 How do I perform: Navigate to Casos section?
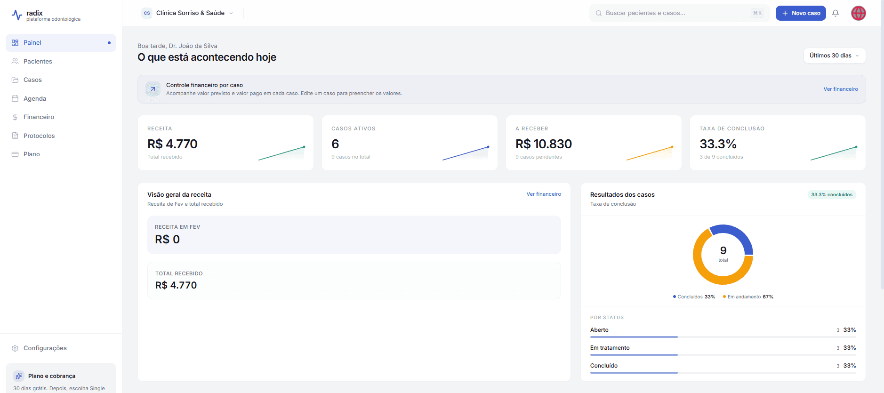click(x=32, y=80)
